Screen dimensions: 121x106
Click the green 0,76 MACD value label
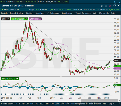point(117,85)
